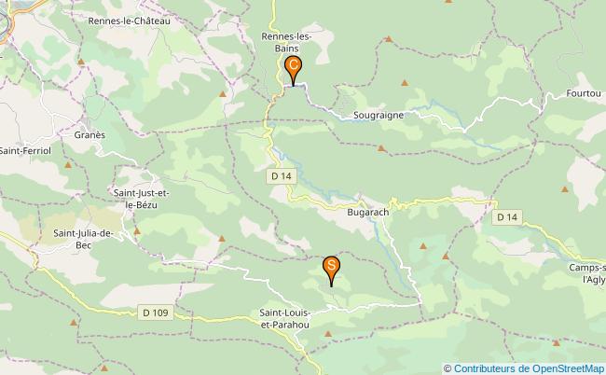The width and height of the screenshot is (606, 375).
Task: Click the Fourtou village label
Action: point(584,93)
